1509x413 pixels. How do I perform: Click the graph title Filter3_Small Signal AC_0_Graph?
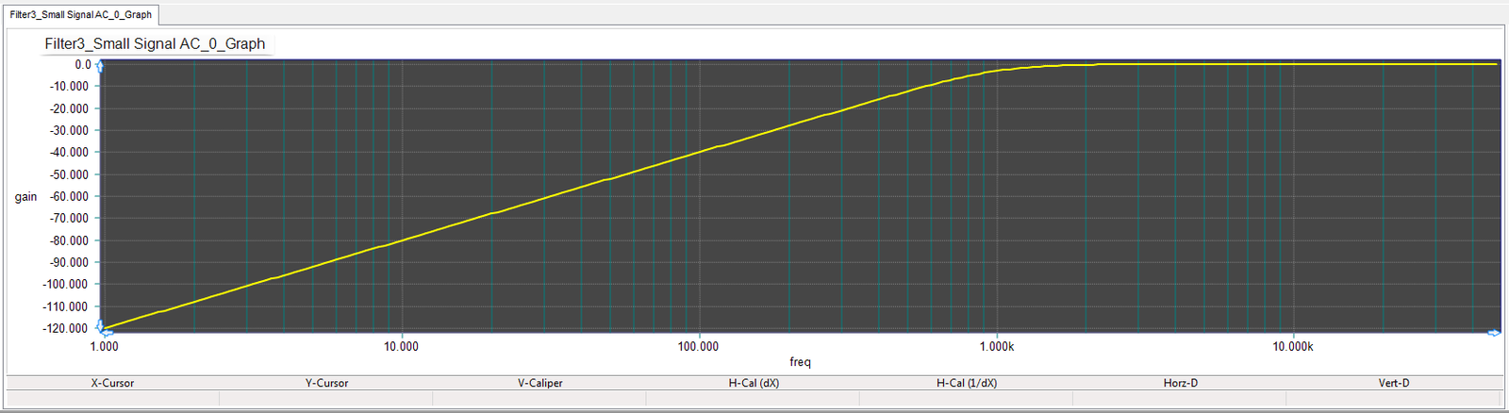(155, 43)
